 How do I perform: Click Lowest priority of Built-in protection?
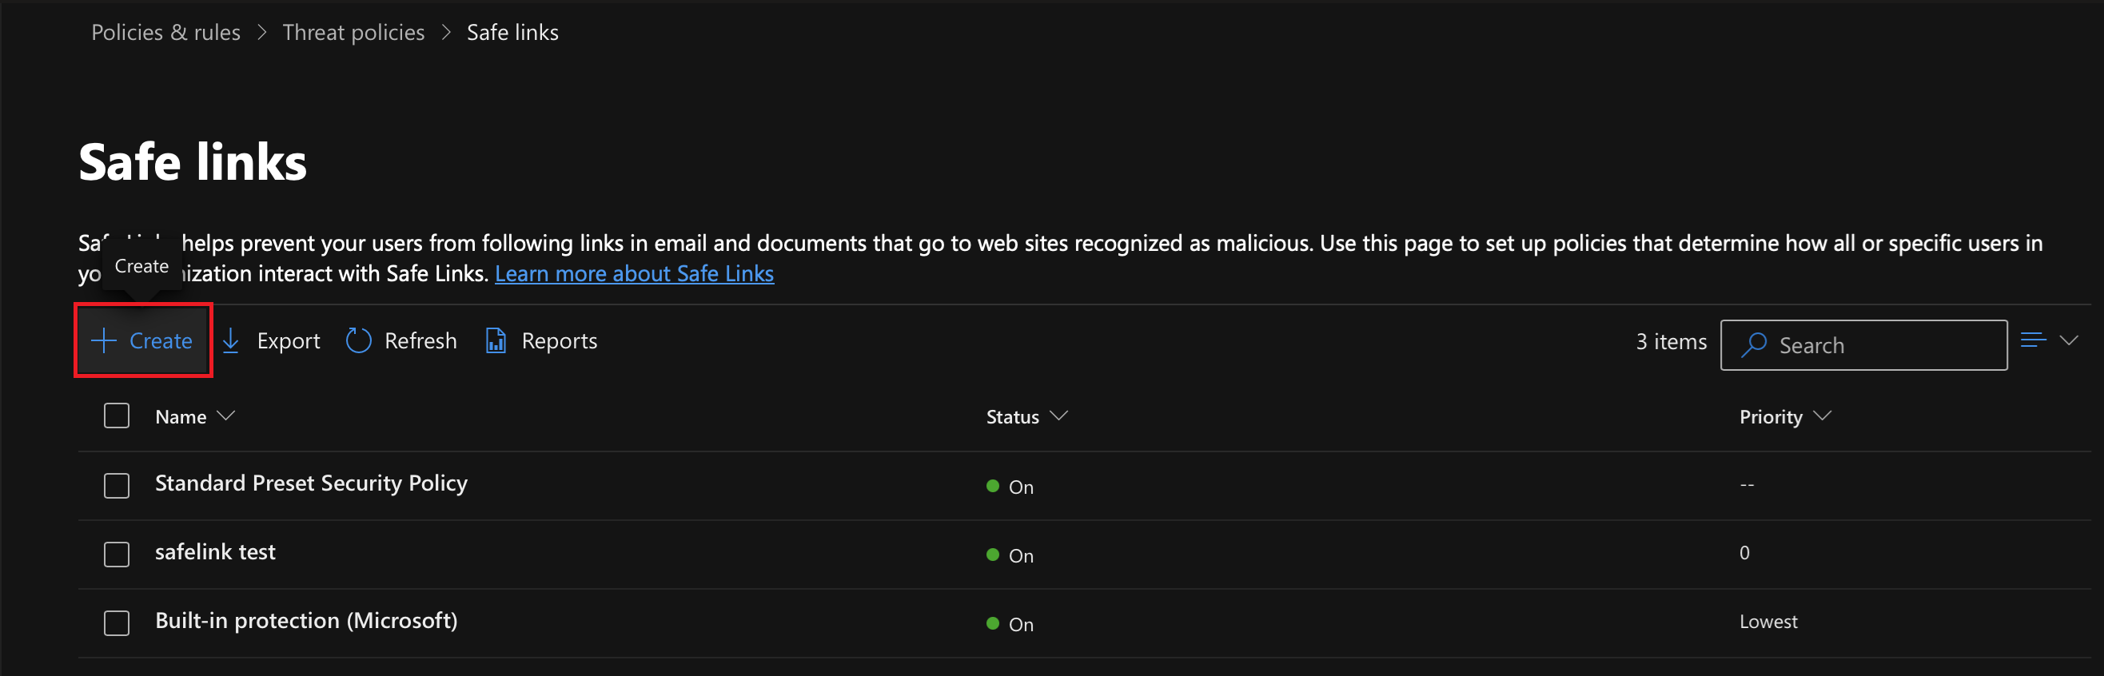1768,622
